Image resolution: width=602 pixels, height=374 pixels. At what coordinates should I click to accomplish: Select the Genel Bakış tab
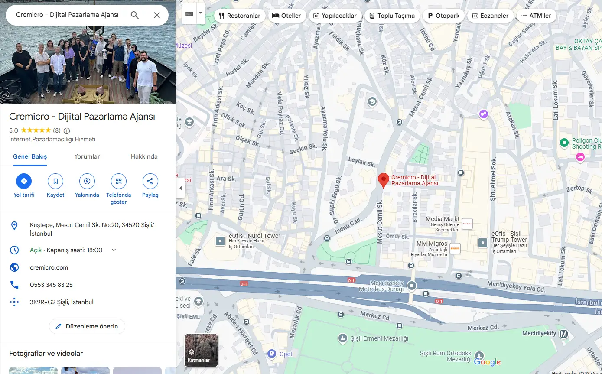click(x=30, y=156)
